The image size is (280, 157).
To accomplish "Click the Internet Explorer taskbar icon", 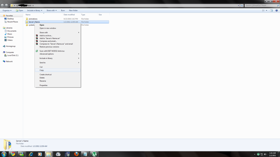I will point(31,154).
